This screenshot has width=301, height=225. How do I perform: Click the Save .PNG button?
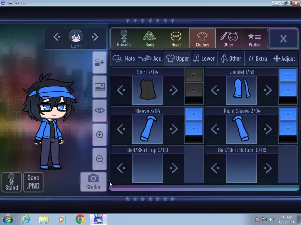coord(34,182)
